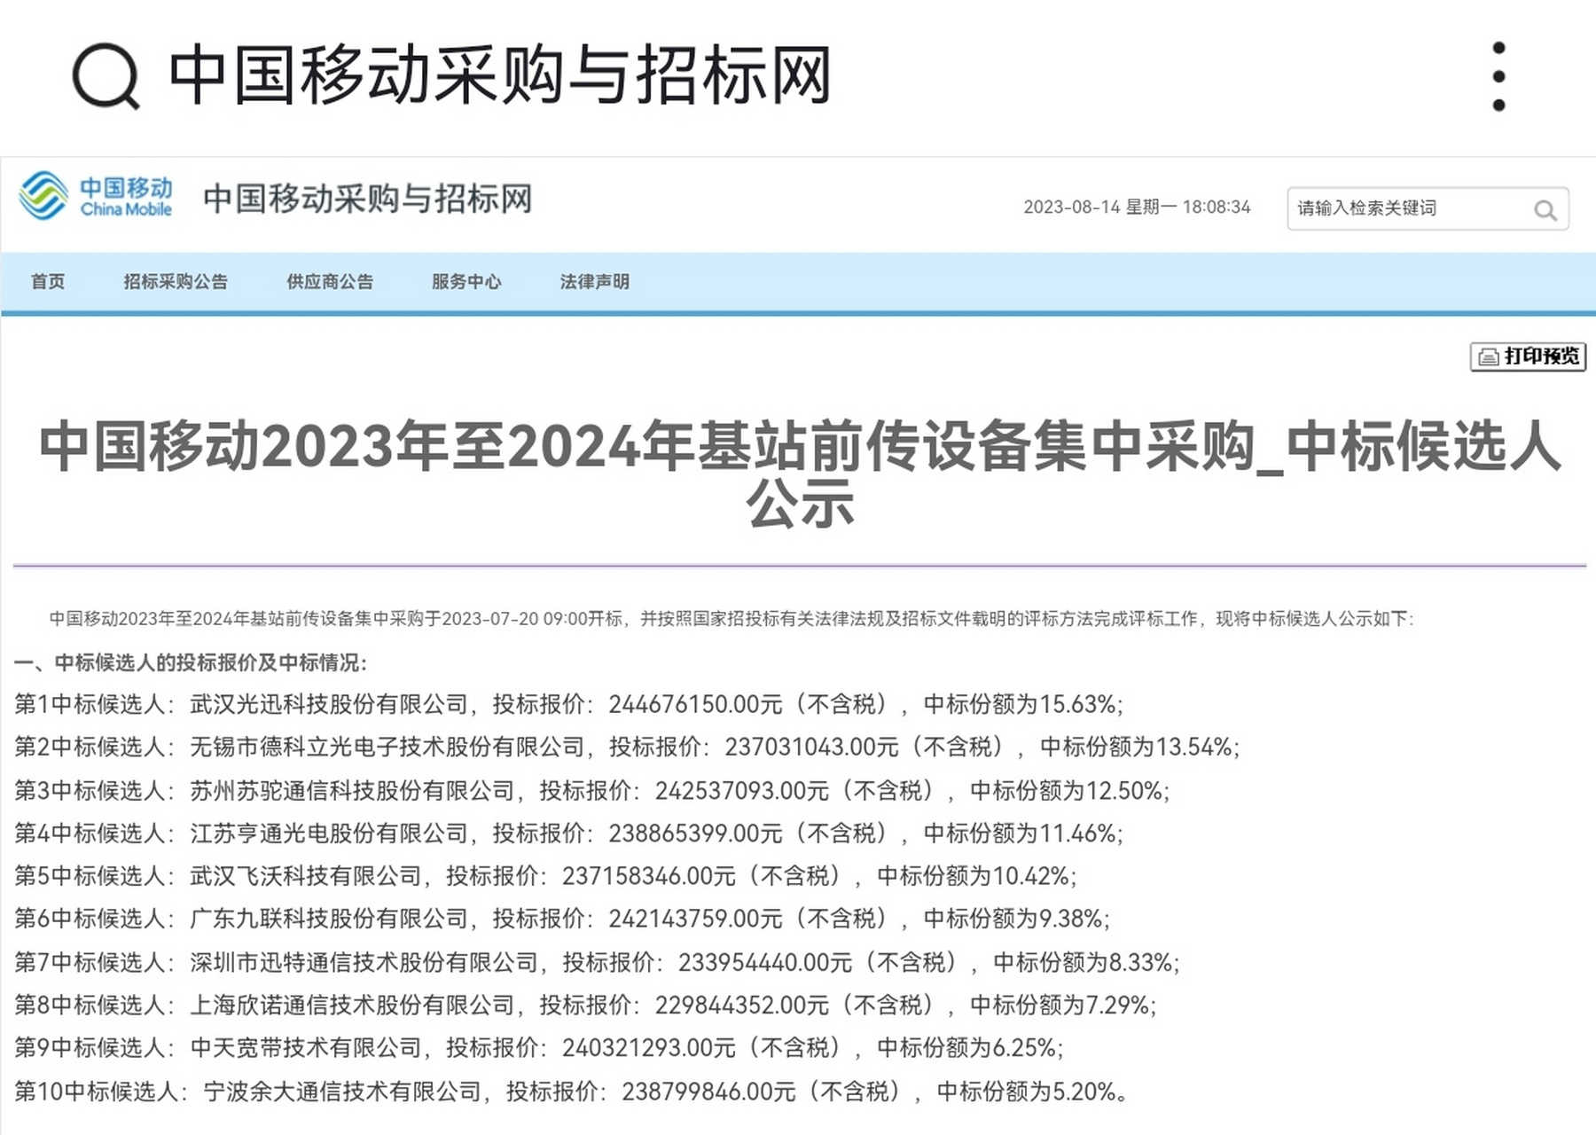Image resolution: width=1596 pixels, height=1135 pixels.
Task: Click the China Mobile logo
Action: click(x=96, y=197)
